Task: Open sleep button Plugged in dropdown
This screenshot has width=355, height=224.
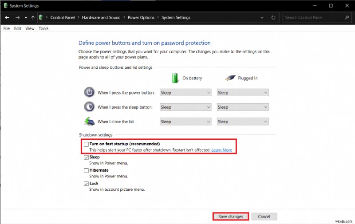Action: point(242,107)
